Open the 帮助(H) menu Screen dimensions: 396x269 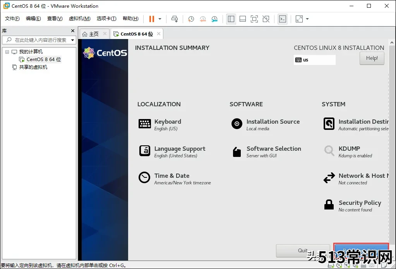pyautogui.click(x=130, y=19)
